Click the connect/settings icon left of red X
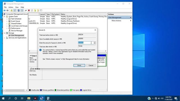180x101 pixels. coord(26,10)
